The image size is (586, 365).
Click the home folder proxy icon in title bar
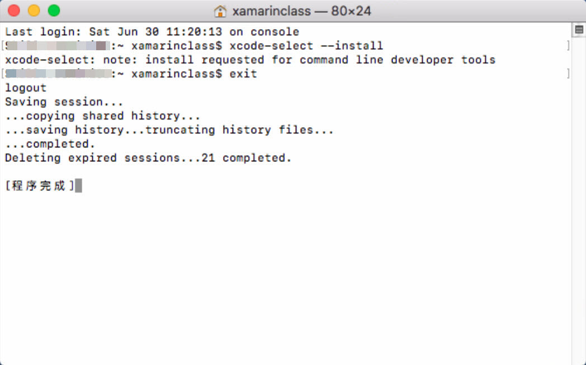220,11
